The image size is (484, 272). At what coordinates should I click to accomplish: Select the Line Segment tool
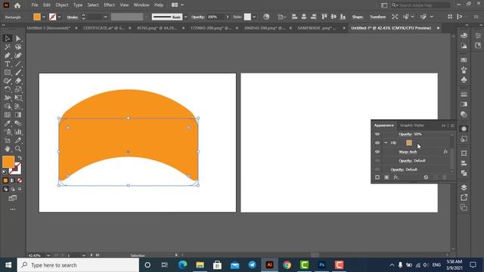(18, 63)
